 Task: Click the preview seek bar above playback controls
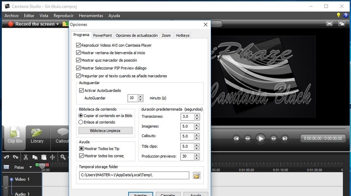click(278, 129)
